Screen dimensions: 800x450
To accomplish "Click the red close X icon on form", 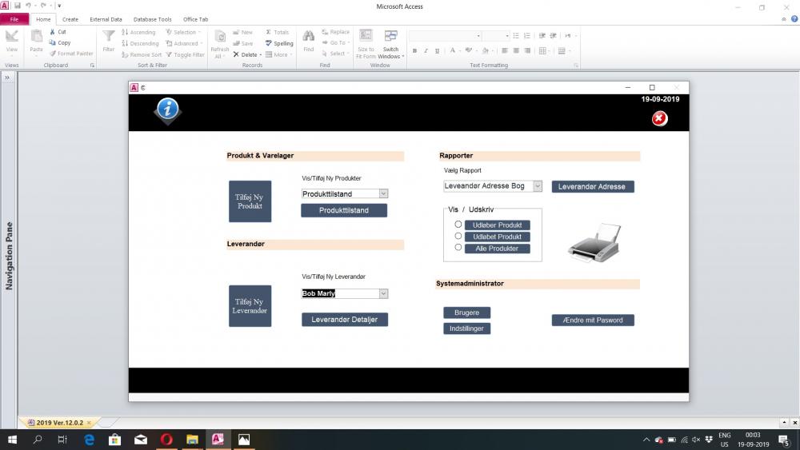I will (x=659, y=118).
